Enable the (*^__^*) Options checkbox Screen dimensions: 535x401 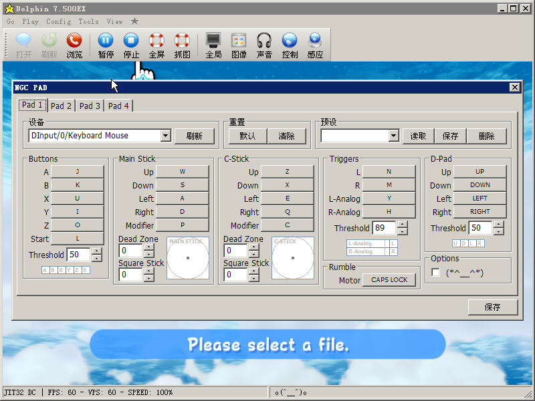(436, 273)
